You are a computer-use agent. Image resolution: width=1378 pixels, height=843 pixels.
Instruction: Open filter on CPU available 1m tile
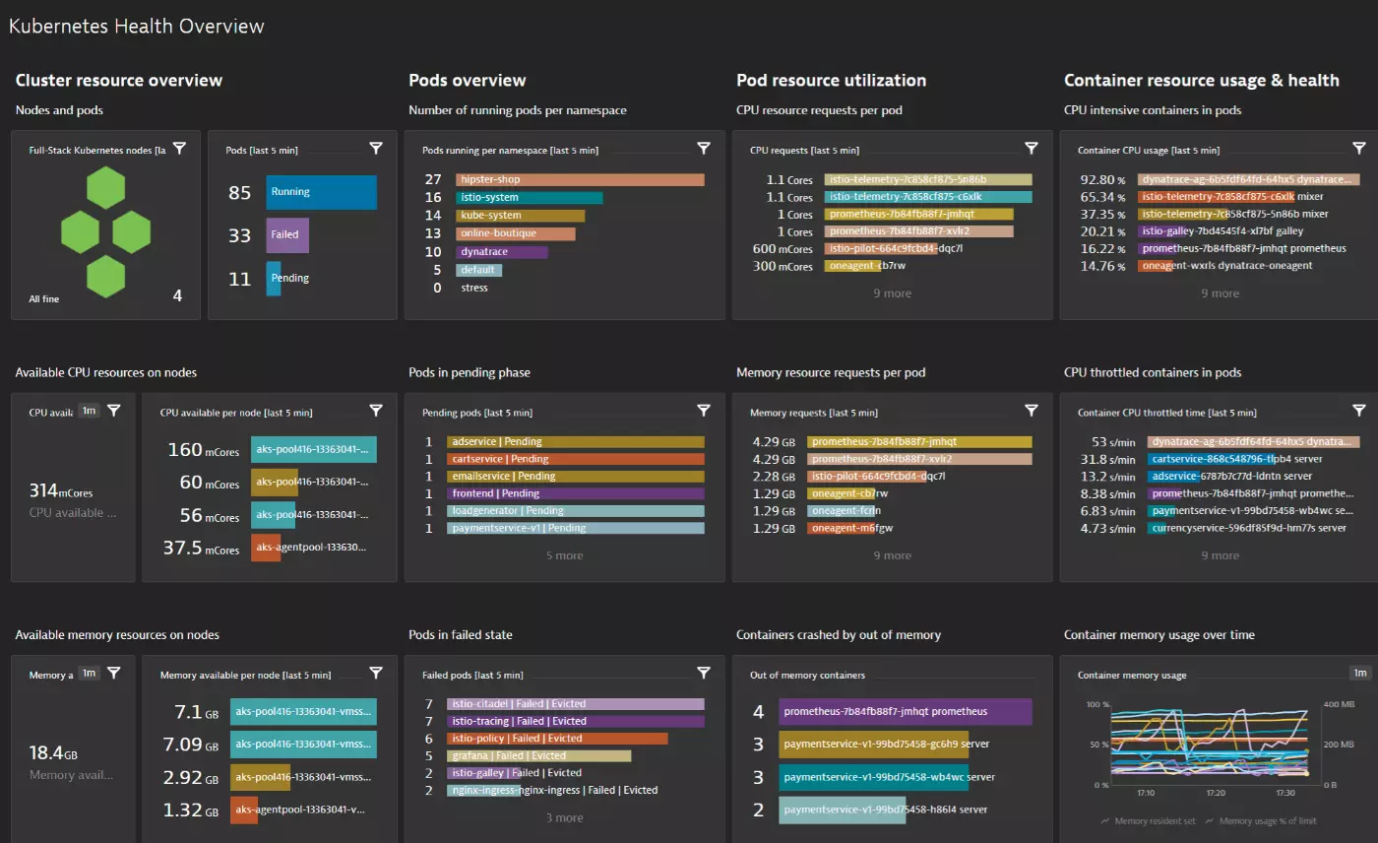[114, 411]
